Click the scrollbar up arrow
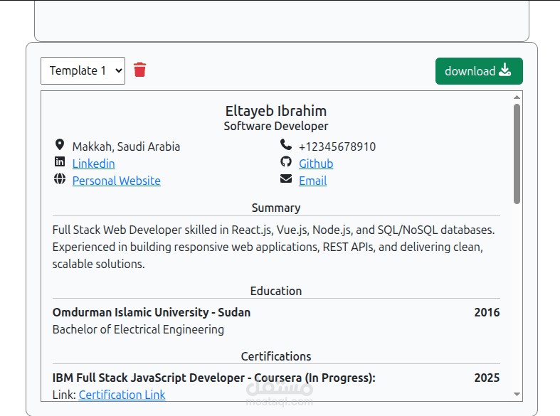 [517, 97]
